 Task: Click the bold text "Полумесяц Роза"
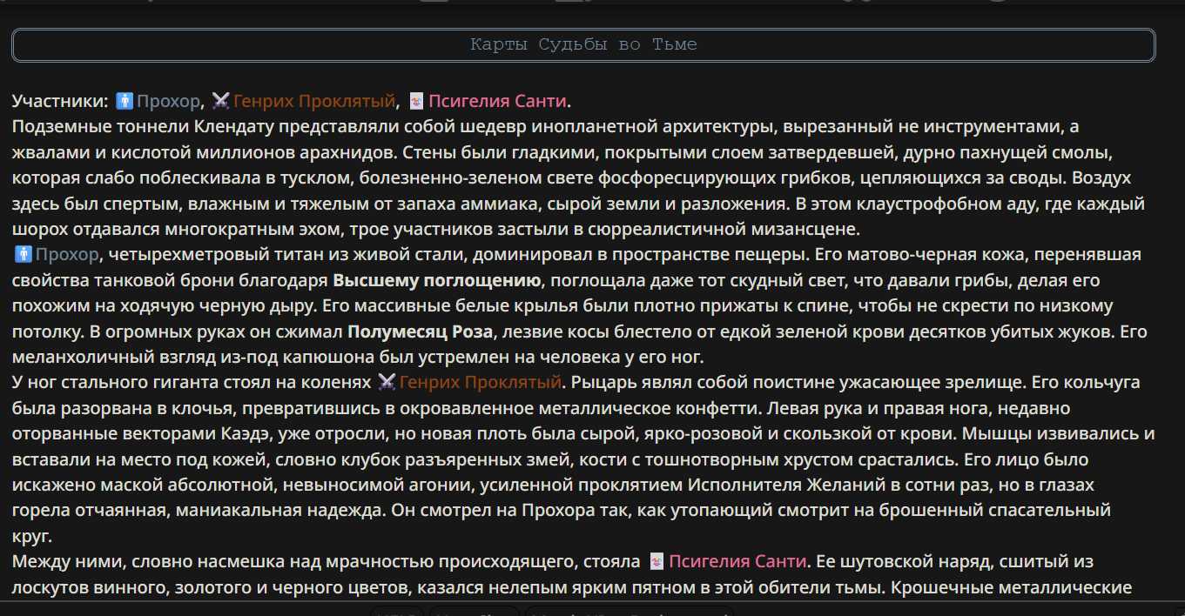point(421,331)
